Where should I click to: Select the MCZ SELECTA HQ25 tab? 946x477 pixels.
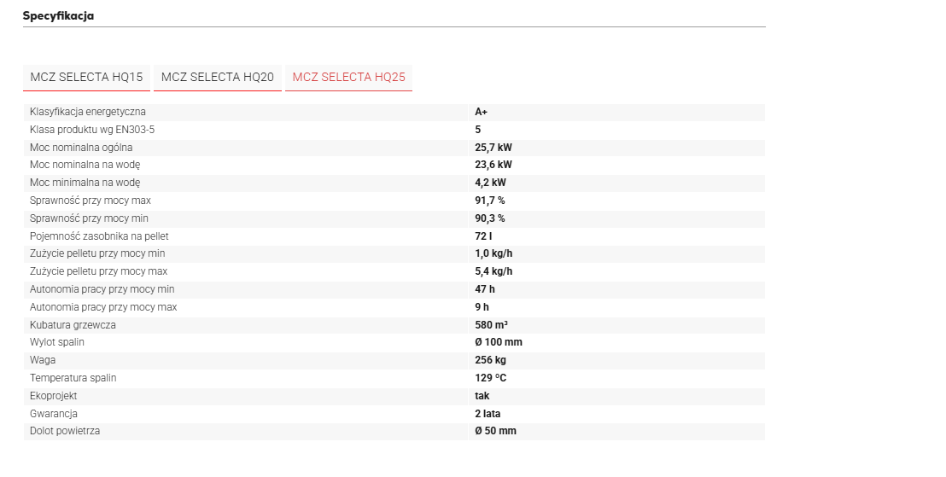(348, 77)
